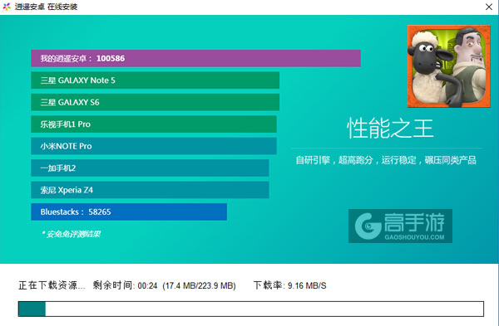Select the 索尼 Xperia Z4 bar

tap(150, 190)
